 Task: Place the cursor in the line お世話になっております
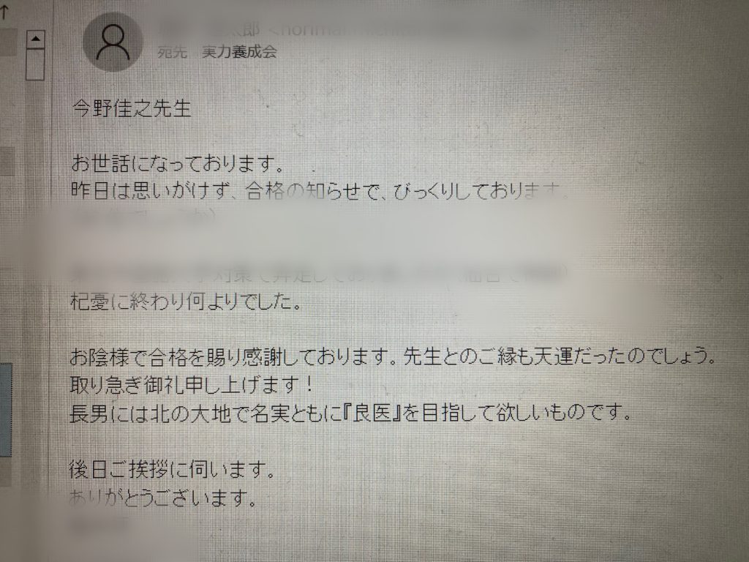(x=178, y=163)
